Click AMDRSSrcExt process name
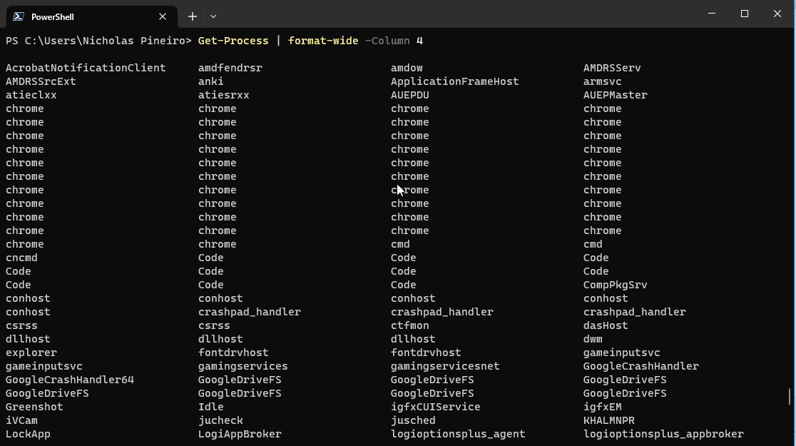This screenshot has width=796, height=446. pos(41,81)
